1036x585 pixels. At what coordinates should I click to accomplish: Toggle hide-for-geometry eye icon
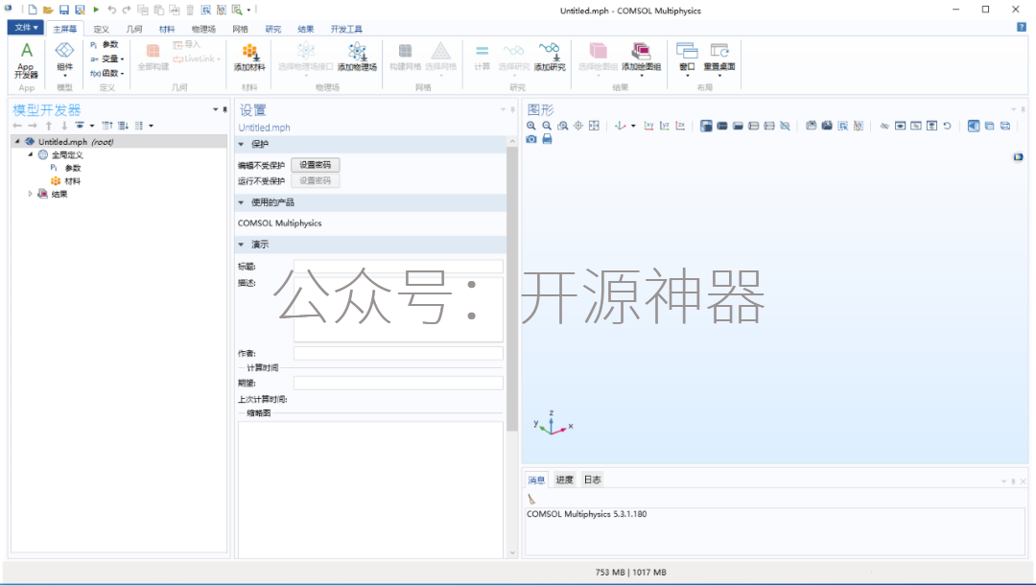pos(884,126)
